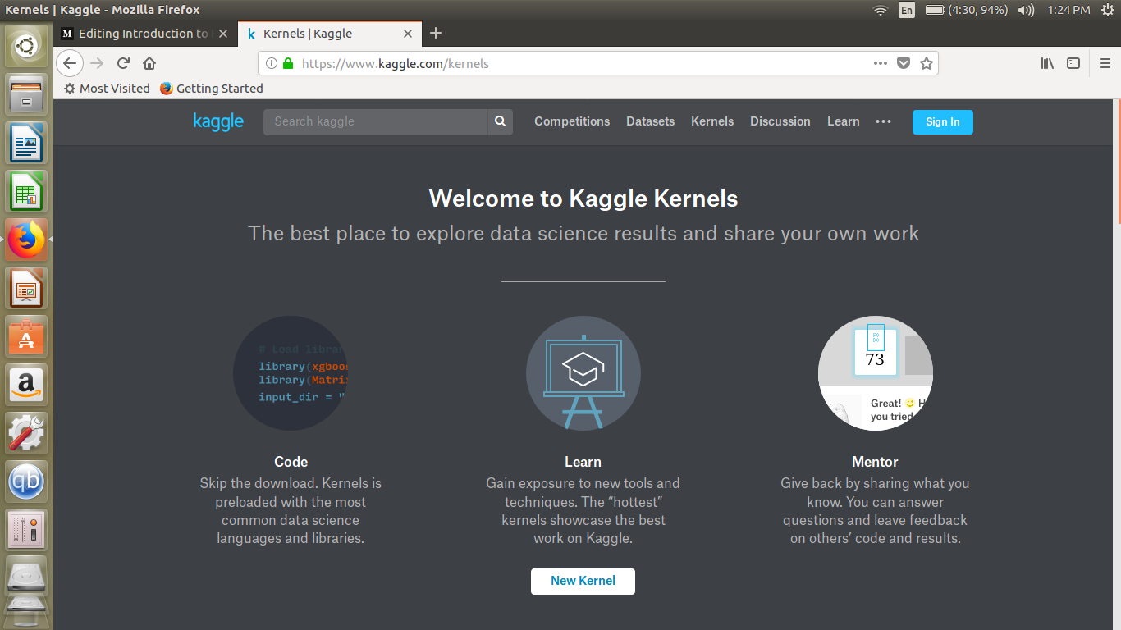The image size is (1121, 630).
Task: Switch to the Editing Introduction tab
Action: (x=140, y=34)
